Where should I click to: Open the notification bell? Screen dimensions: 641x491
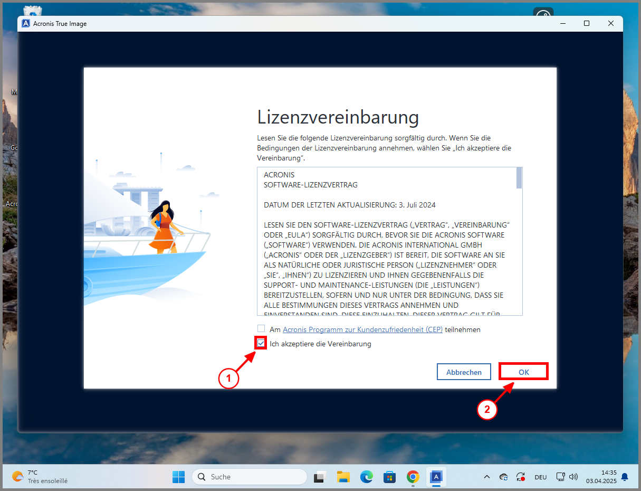[625, 477]
